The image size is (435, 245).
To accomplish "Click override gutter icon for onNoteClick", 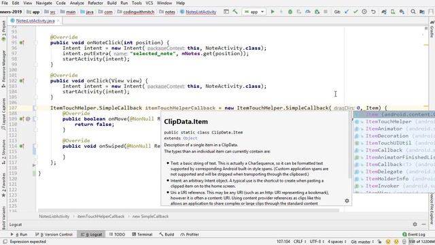I will click(x=22, y=42).
